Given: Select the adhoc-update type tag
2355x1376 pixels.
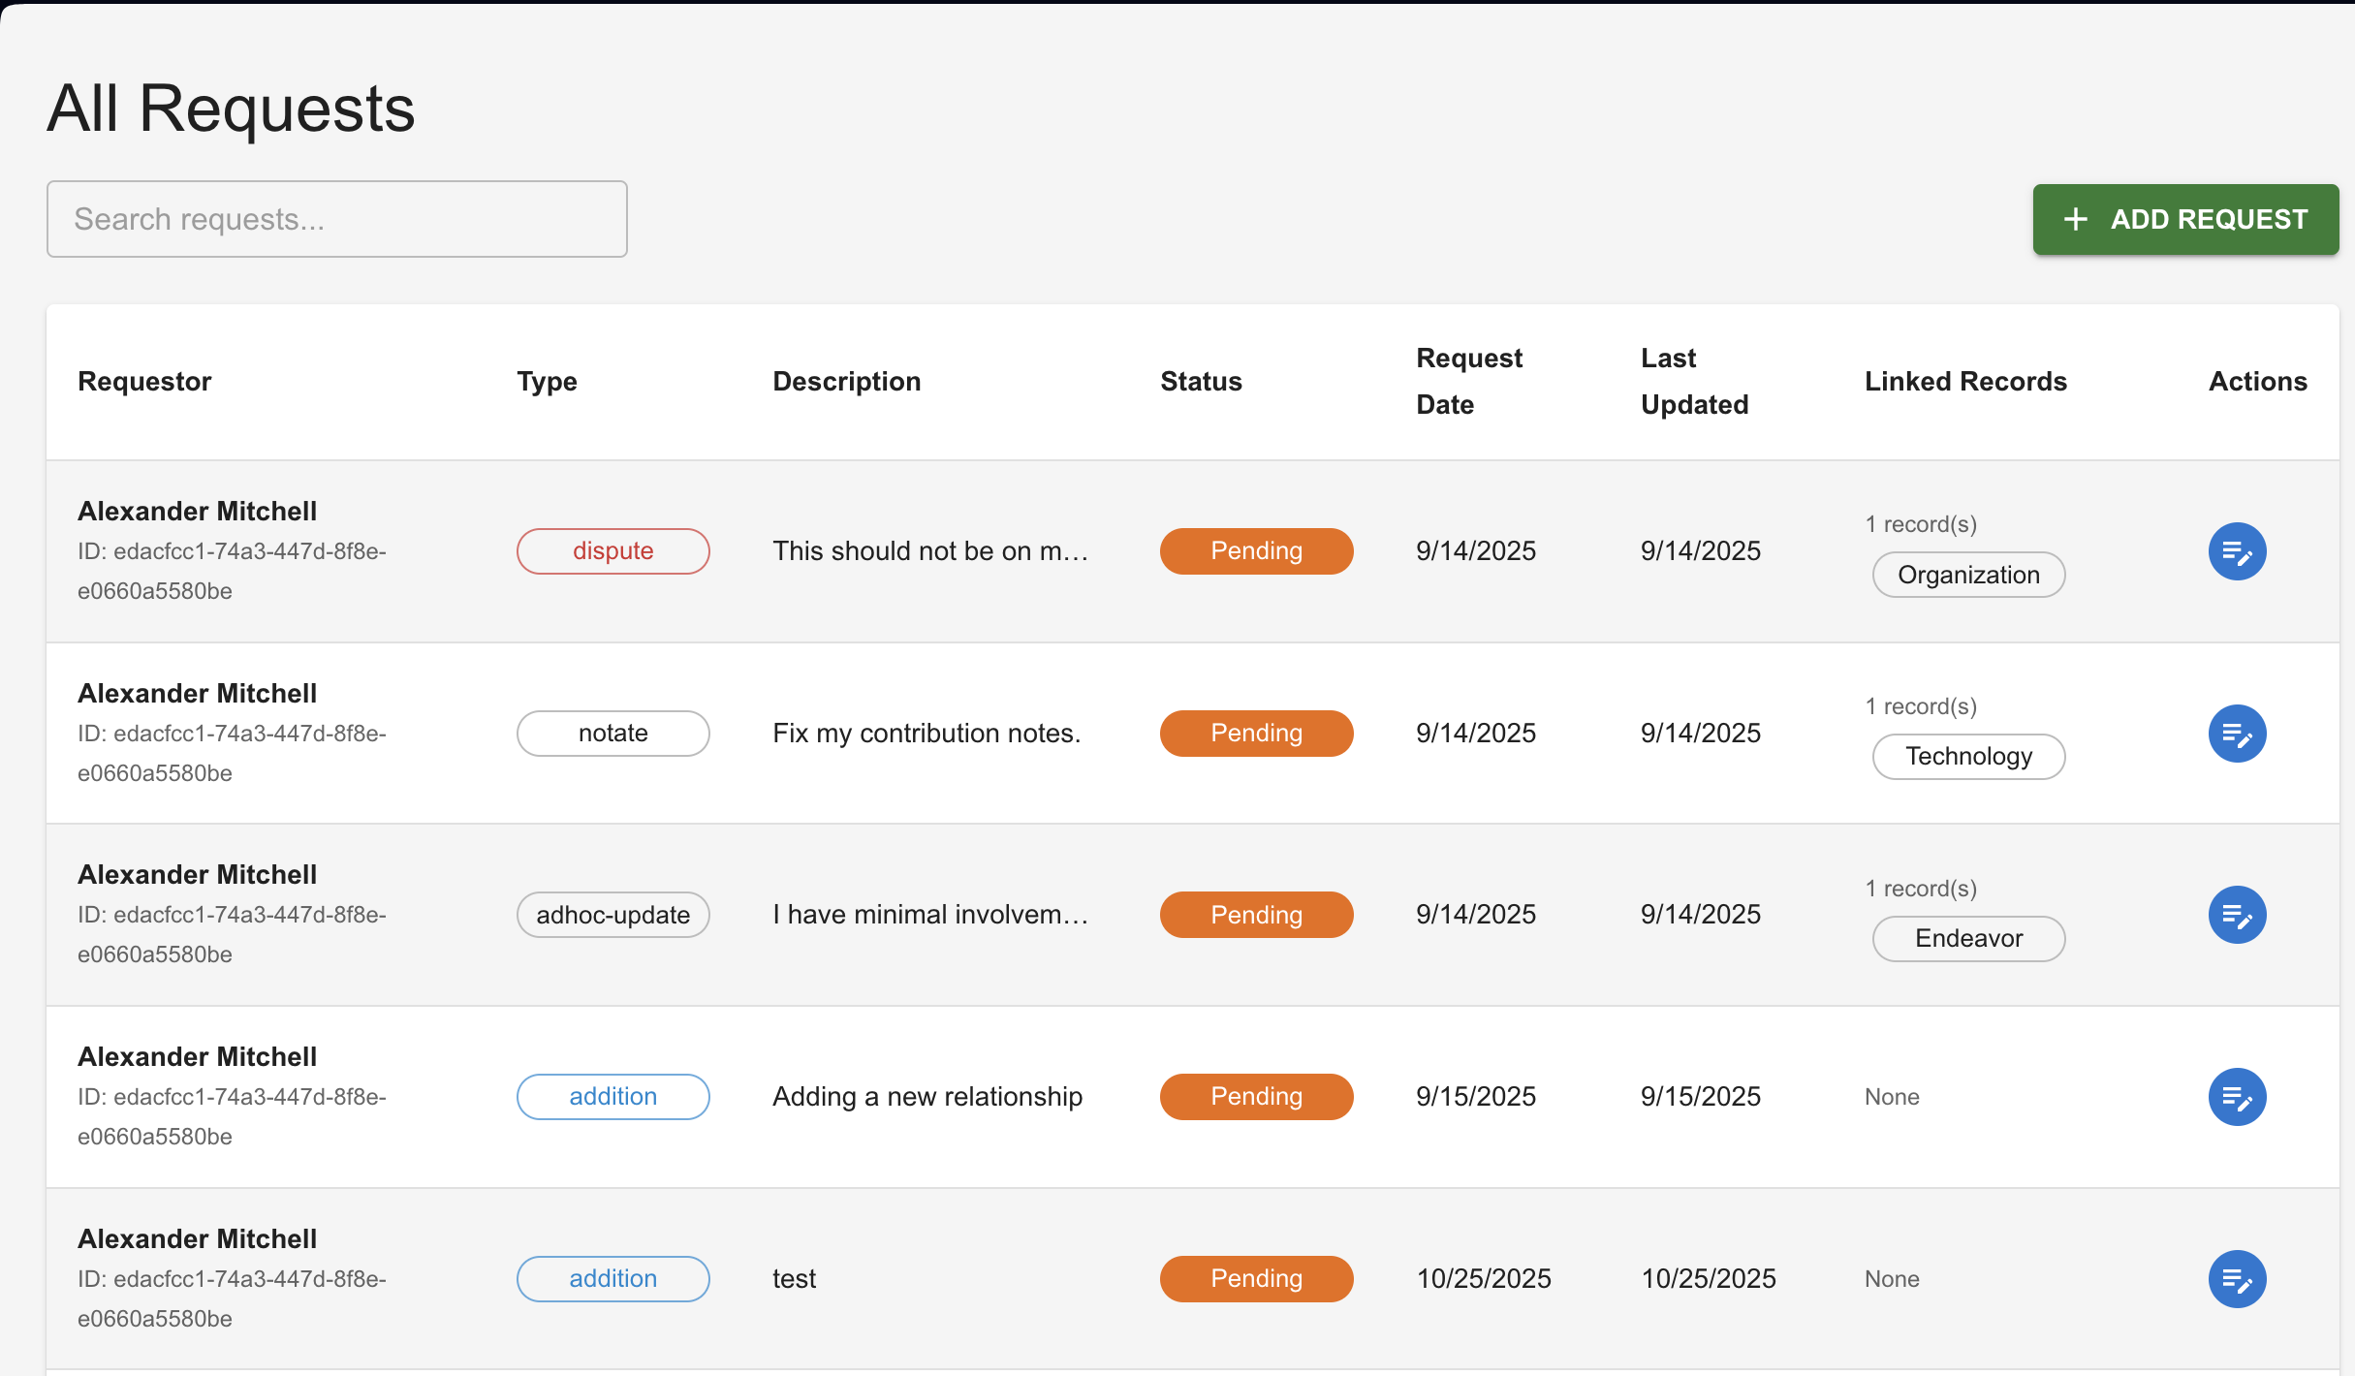Looking at the screenshot, I should pos(612,915).
